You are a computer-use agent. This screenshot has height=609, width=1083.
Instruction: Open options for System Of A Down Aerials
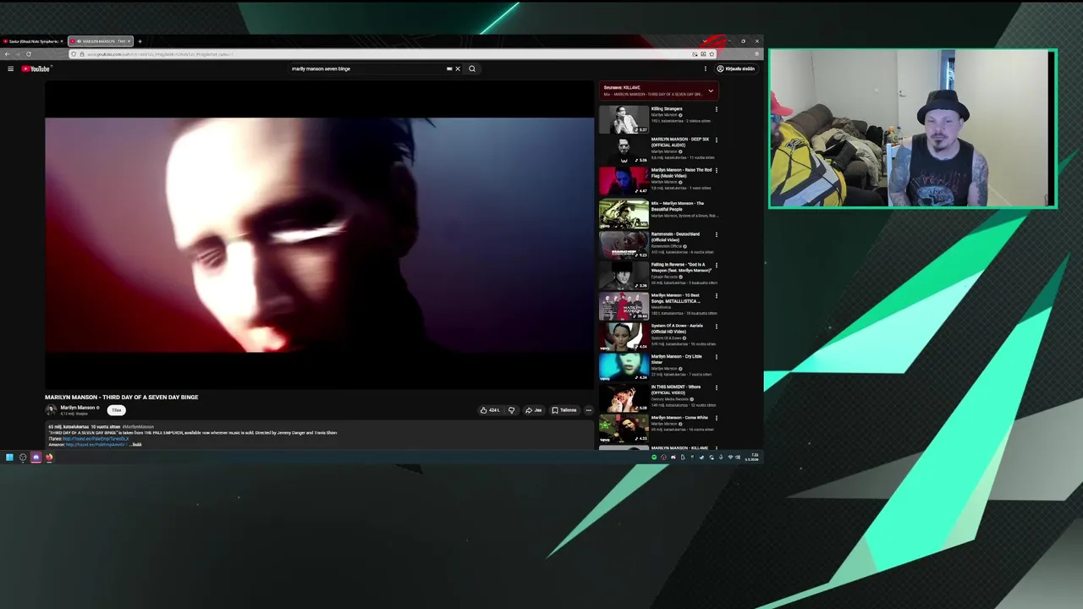(x=717, y=326)
